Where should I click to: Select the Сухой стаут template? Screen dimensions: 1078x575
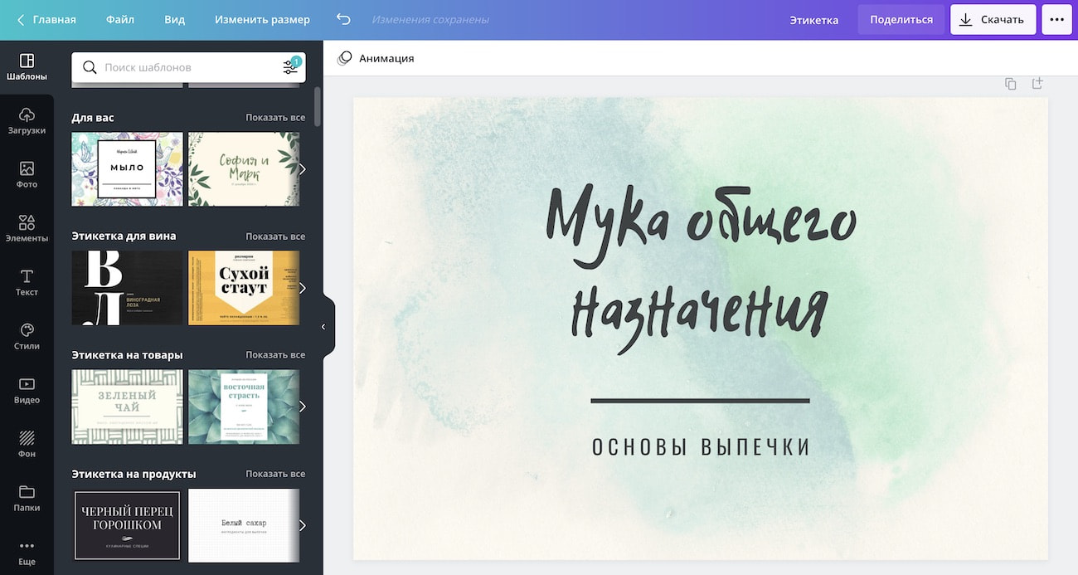(244, 288)
